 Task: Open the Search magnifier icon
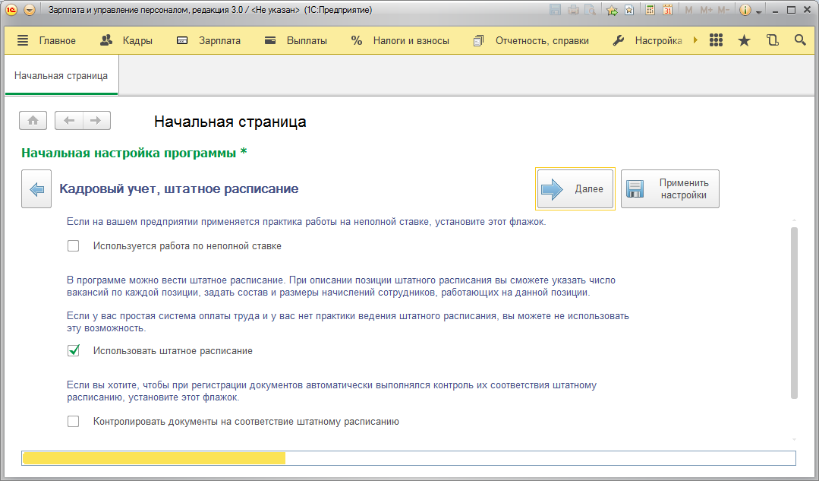tap(800, 40)
